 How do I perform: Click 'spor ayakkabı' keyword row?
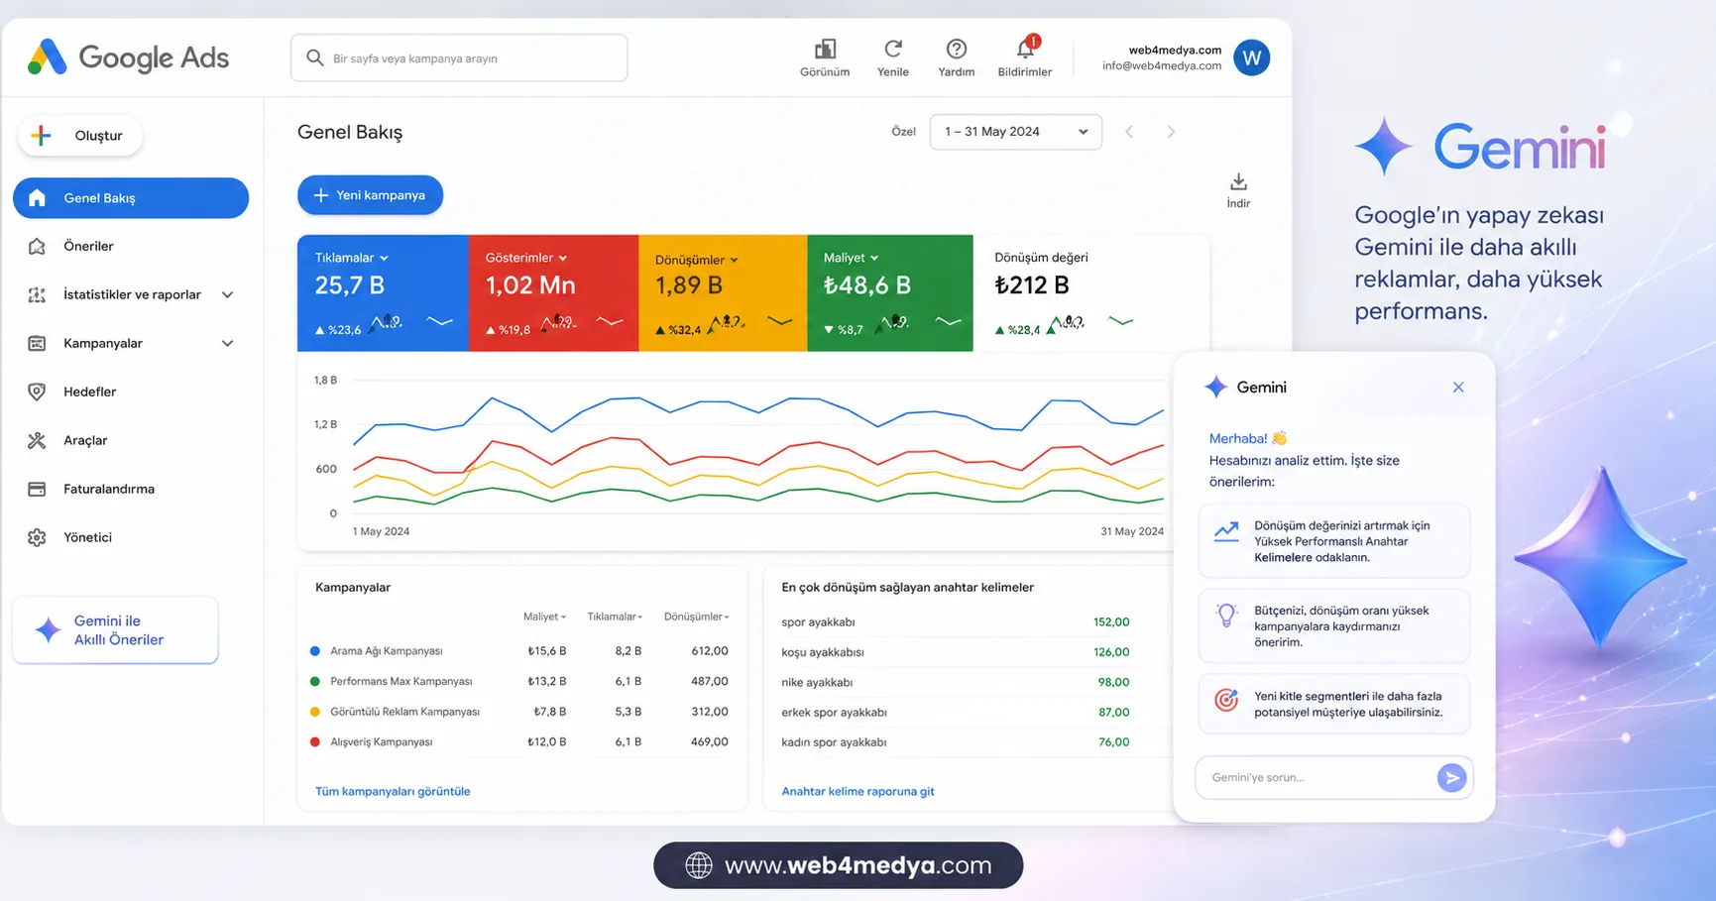956,622
